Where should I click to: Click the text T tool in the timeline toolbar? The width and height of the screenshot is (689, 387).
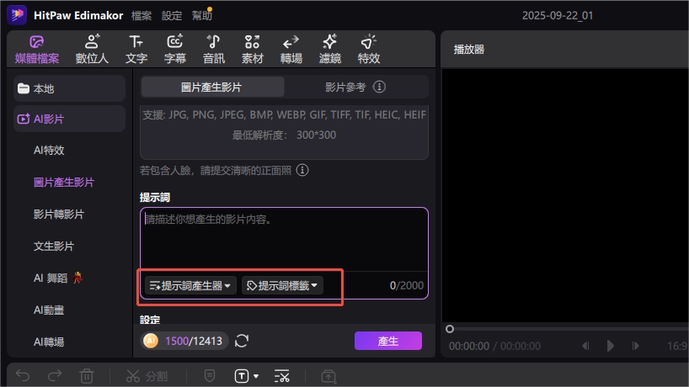pos(242,376)
